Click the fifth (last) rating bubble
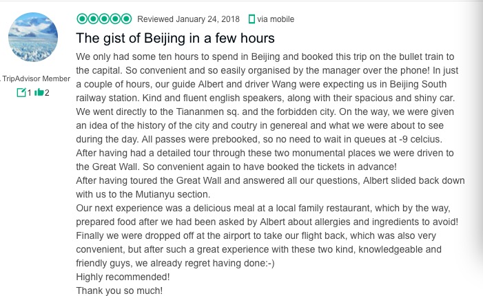The width and height of the screenshot is (483, 296). (x=125, y=18)
